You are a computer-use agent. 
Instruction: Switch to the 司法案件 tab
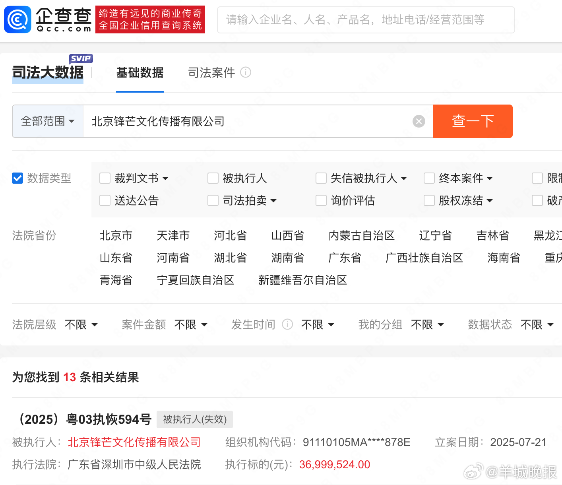(211, 73)
